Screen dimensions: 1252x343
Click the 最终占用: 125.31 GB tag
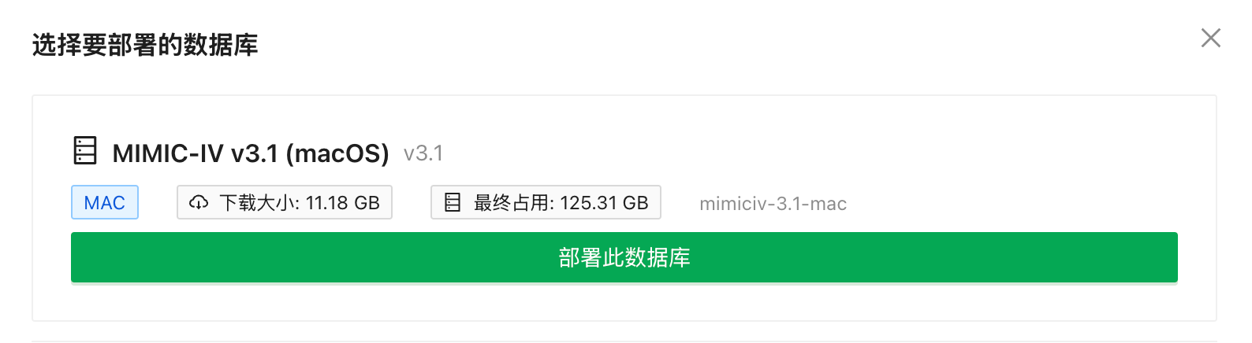[546, 202]
